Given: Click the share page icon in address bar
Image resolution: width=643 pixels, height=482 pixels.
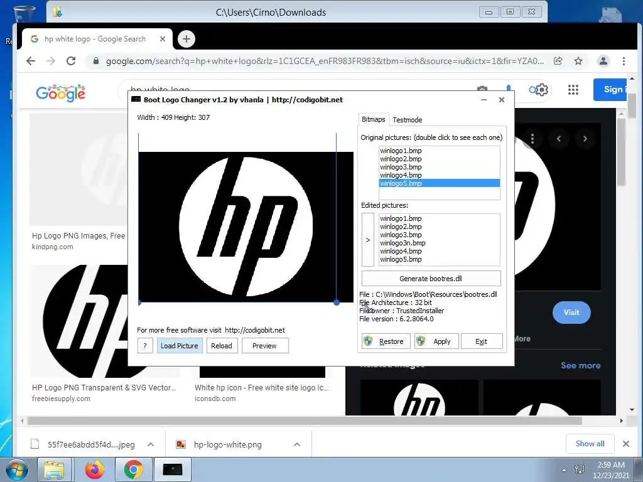Looking at the screenshot, I should [558, 61].
